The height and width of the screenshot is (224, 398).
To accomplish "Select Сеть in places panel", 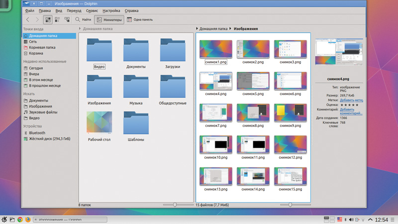I will [49, 42].
